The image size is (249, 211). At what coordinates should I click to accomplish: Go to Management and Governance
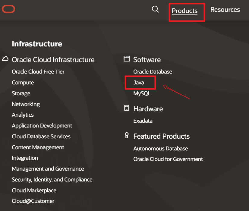(x=48, y=169)
